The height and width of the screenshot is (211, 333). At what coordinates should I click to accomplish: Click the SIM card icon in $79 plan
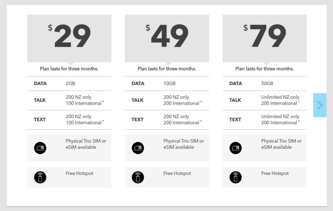[236, 148]
